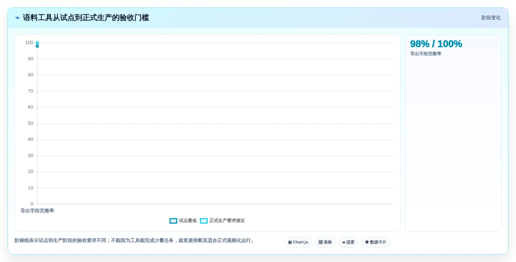The height and width of the screenshot is (262, 516).
Task: Toggle the 试点最低 legend entry
Action: coord(183,220)
